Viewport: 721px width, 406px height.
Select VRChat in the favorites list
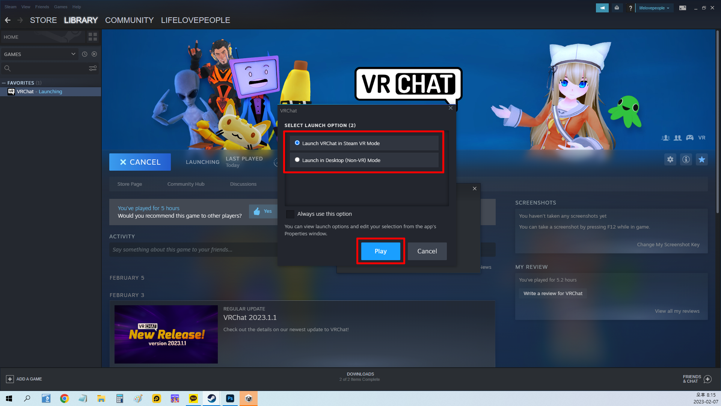pos(51,92)
